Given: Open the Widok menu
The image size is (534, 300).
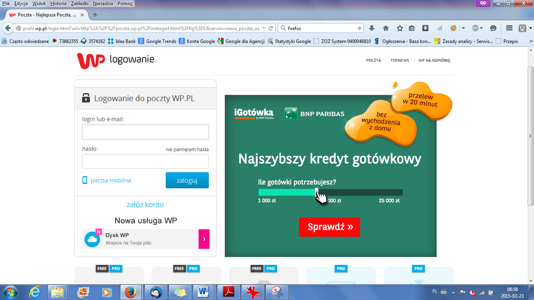Looking at the screenshot, I should click(x=39, y=4).
